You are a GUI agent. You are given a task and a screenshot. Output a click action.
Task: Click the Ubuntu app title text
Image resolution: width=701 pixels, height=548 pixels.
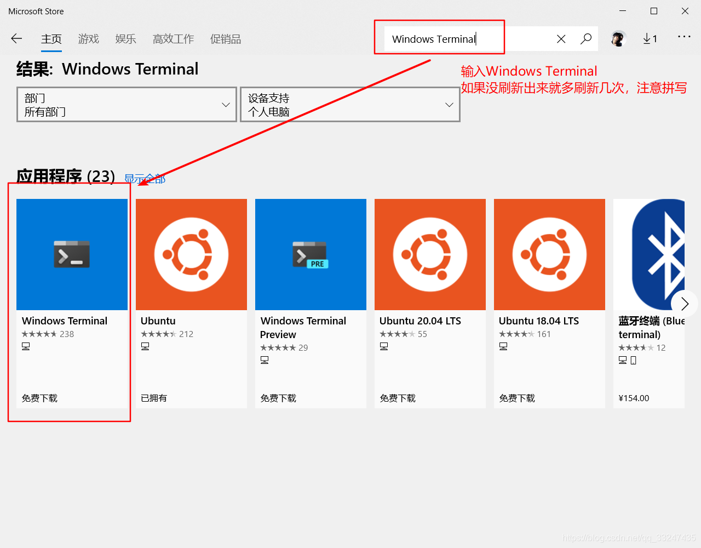coord(158,321)
